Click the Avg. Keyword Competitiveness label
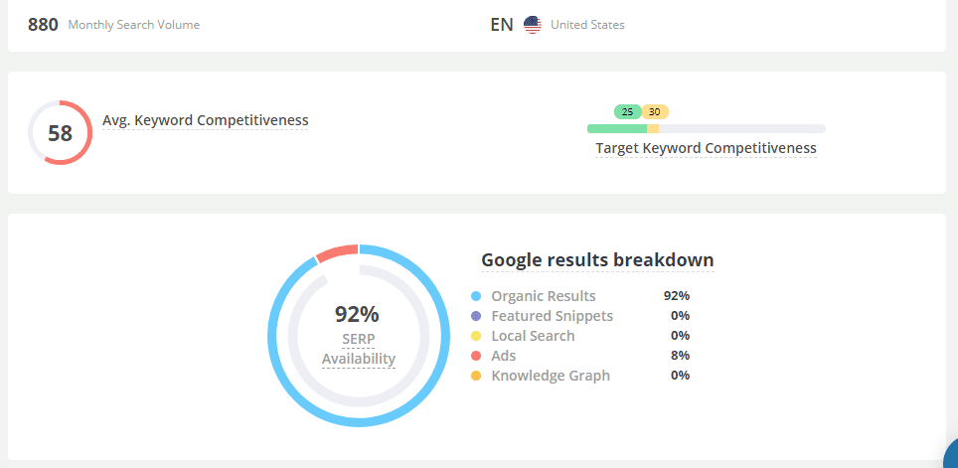This screenshot has width=958, height=468. (x=206, y=120)
